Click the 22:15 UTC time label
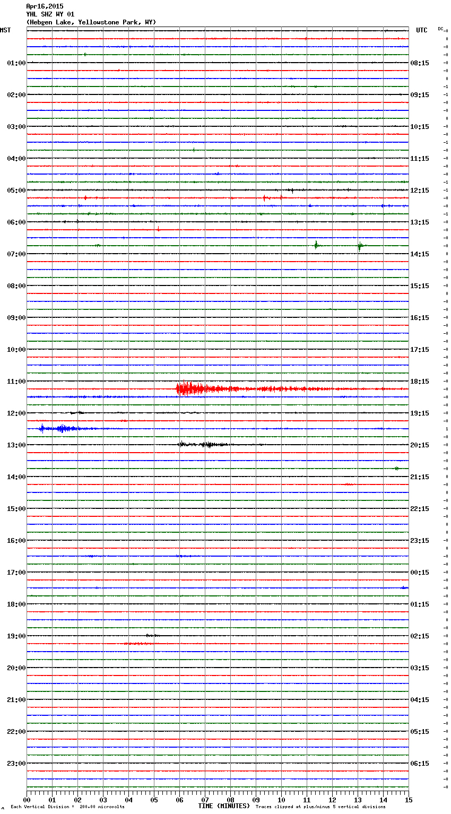451x814 pixels. (x=420, y=509)
